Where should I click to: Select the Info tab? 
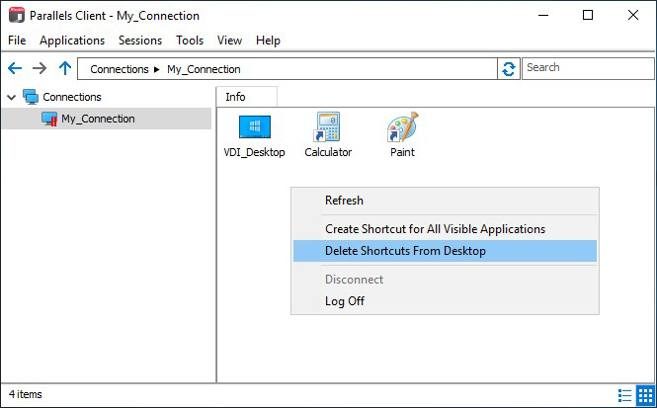(x=246, y=97)
